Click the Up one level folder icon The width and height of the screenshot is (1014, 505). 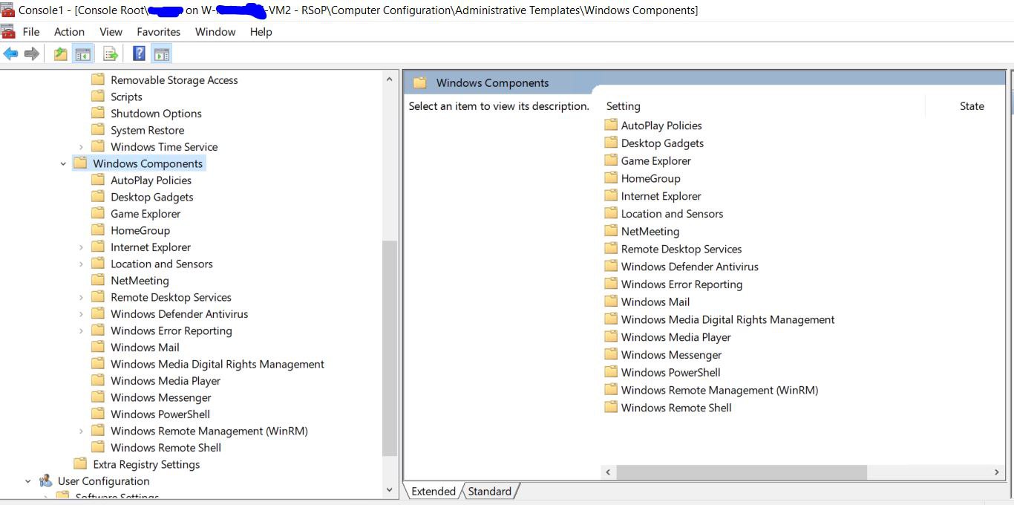[61, 53]
